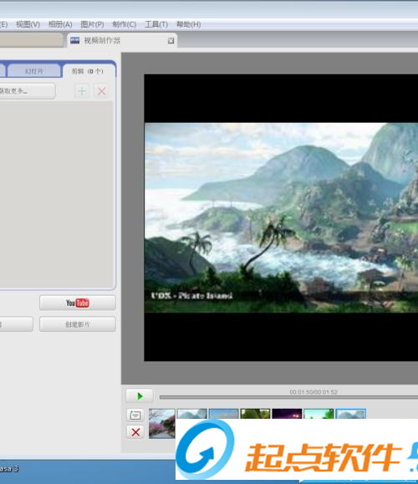Click the playback progress slider track

288,397
